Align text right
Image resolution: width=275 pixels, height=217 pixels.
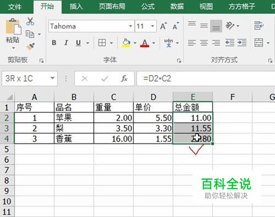pos(216,43)
